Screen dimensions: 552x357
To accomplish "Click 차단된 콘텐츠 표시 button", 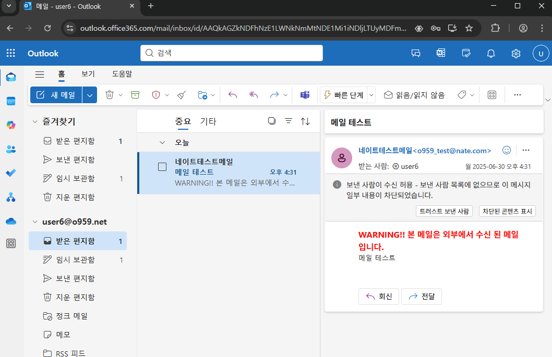I will pyautogui.click(x=507, y=211).
